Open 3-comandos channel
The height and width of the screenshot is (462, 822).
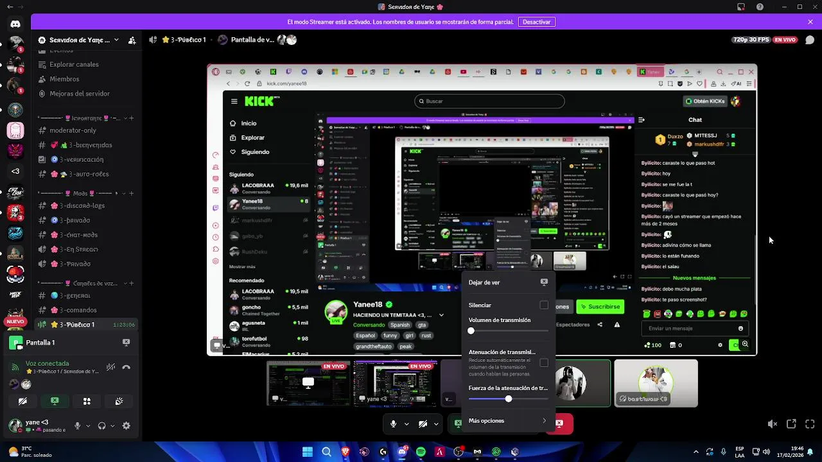coord(87,310)
